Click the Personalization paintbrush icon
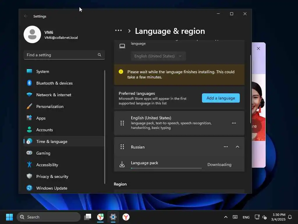 [x=29, y=106]
